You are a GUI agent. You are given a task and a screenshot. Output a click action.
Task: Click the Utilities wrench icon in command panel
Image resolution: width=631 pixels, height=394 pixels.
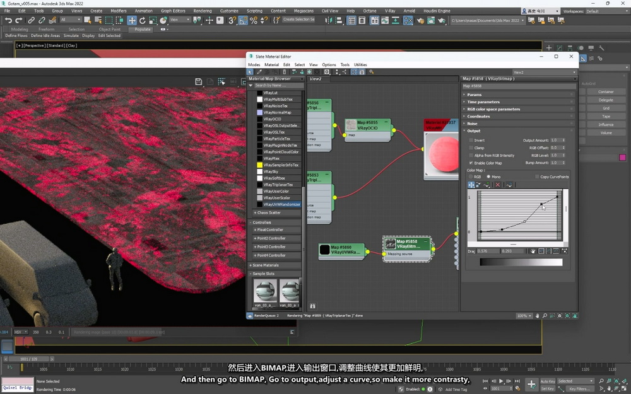coord(601,48)
